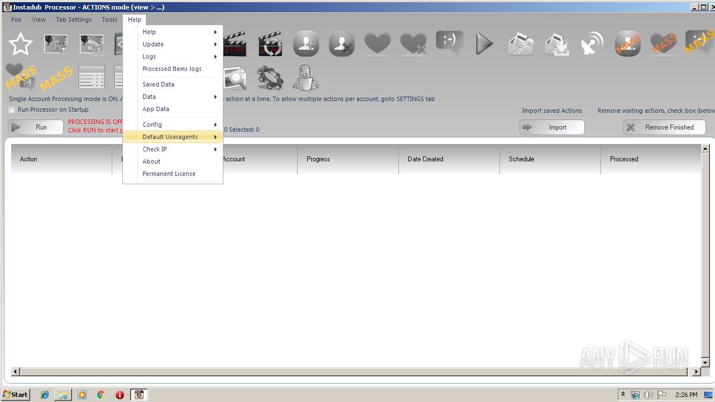Click the vertical scrollbar down arrow
715x402 pixels.
(706, 363)
